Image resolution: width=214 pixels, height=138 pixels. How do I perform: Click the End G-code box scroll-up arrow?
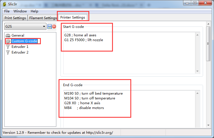[x=197, y=94]
